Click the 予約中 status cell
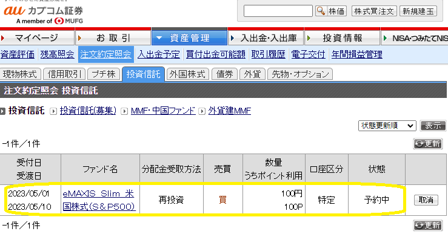Image resolution: width=448 pixels, height=240 pixels. [376, 200]
